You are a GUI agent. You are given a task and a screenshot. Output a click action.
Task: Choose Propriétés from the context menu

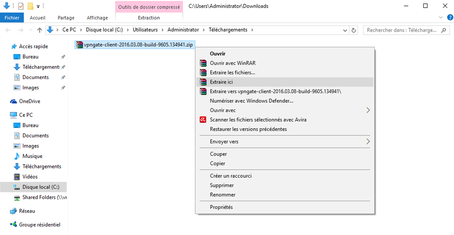pos(221,207)
